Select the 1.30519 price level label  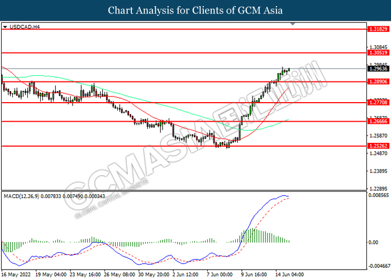point(378,53)
